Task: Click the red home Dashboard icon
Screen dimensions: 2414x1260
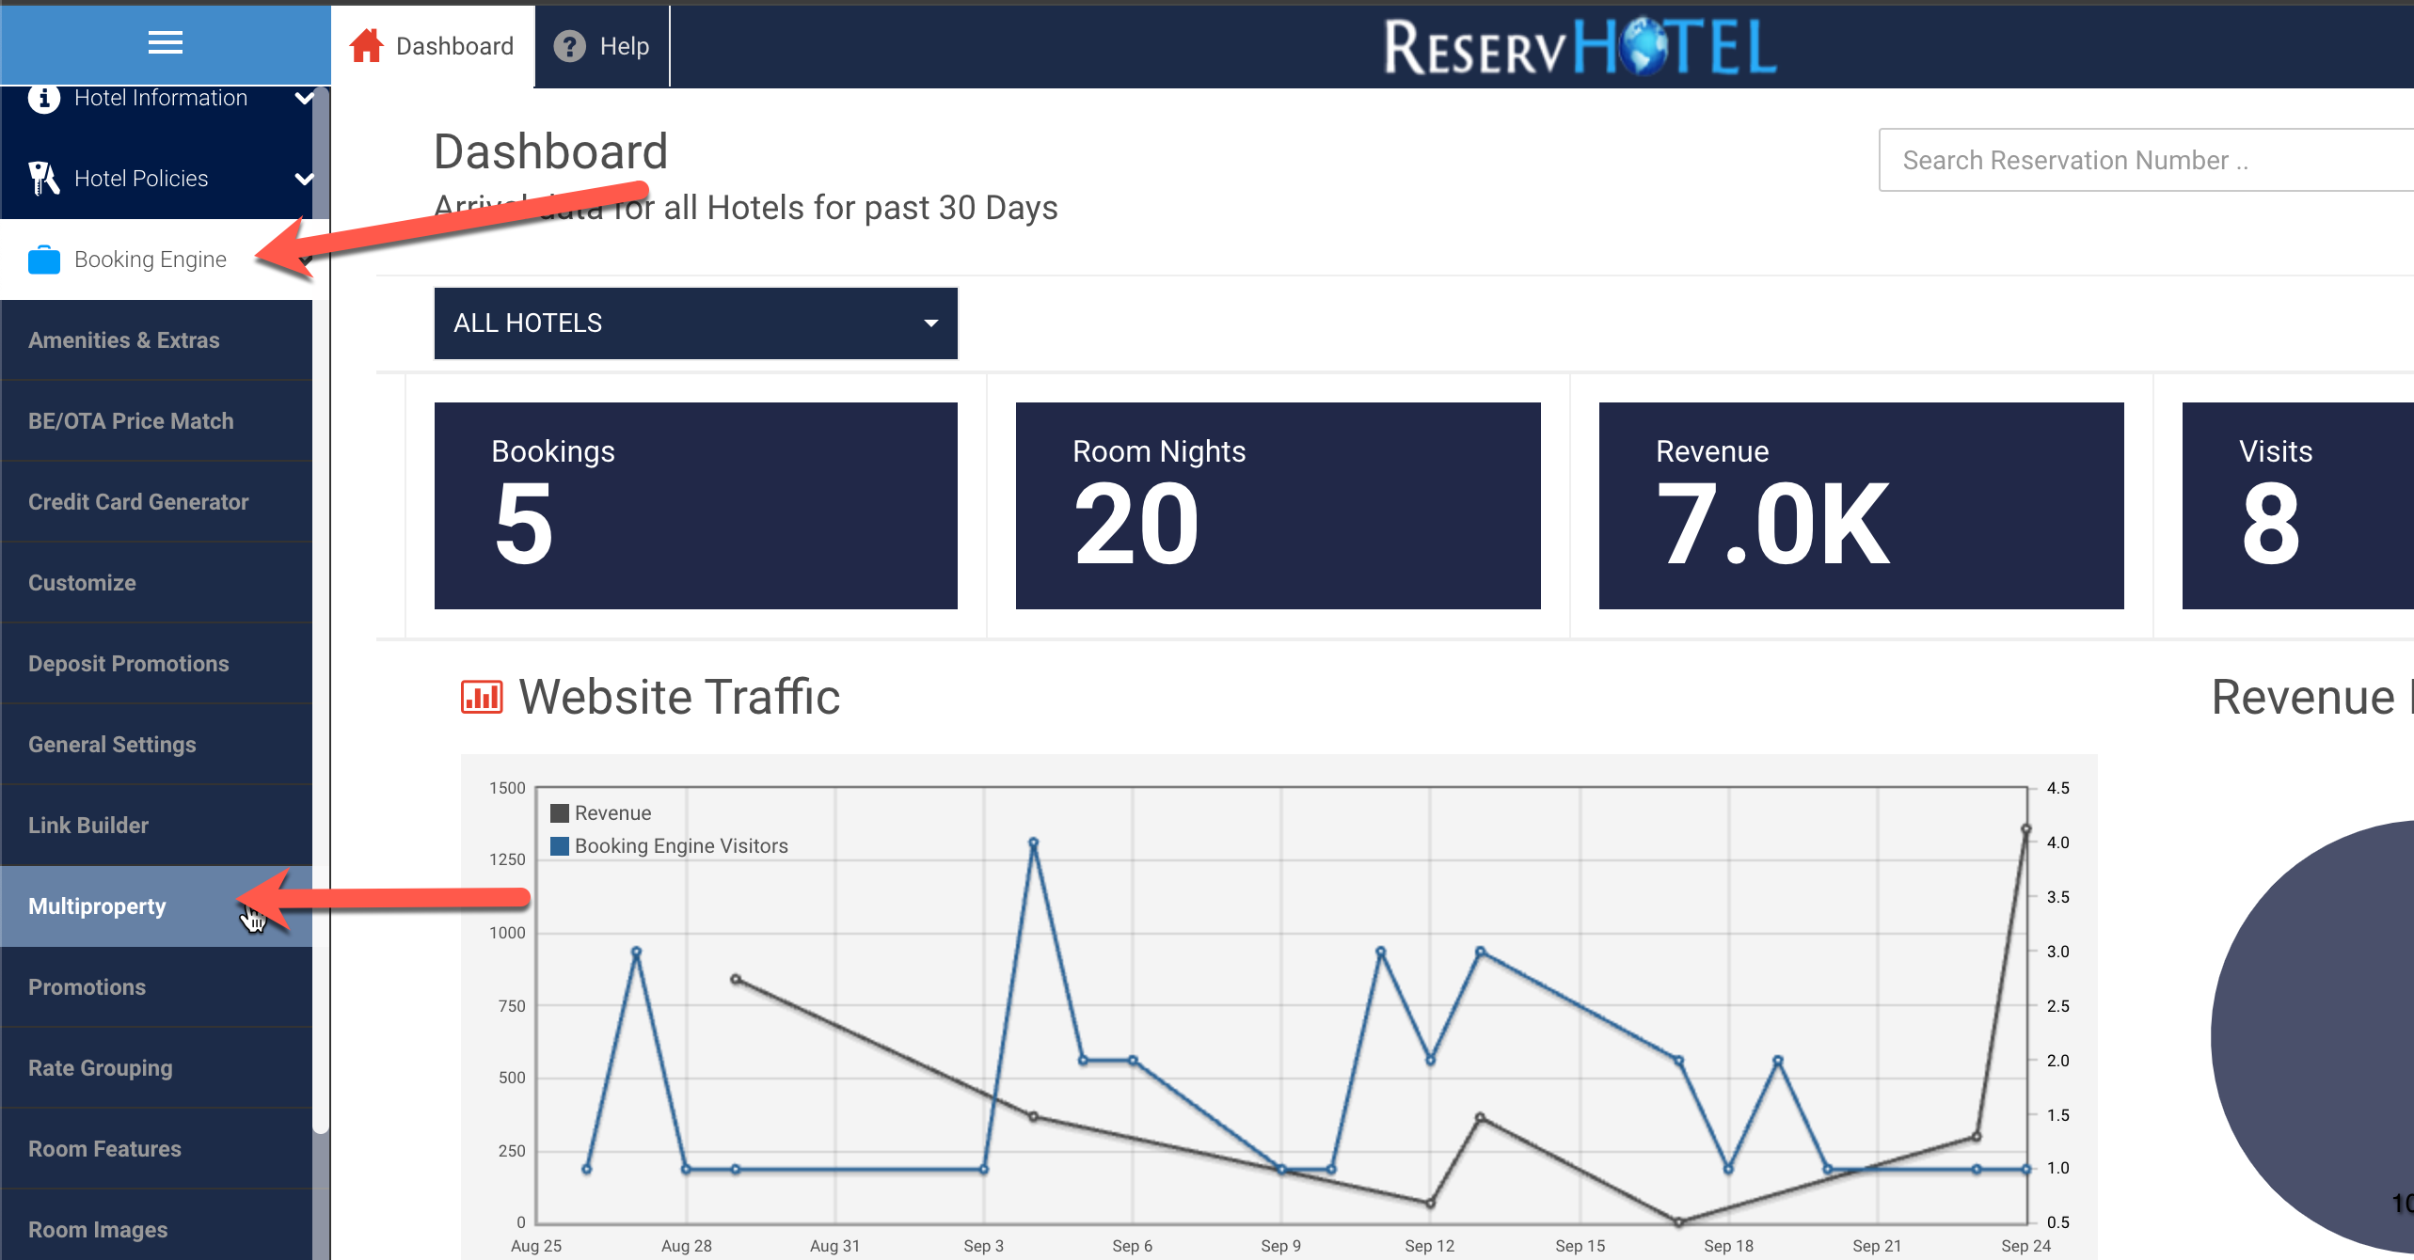Action: click(x=366, y=46)
